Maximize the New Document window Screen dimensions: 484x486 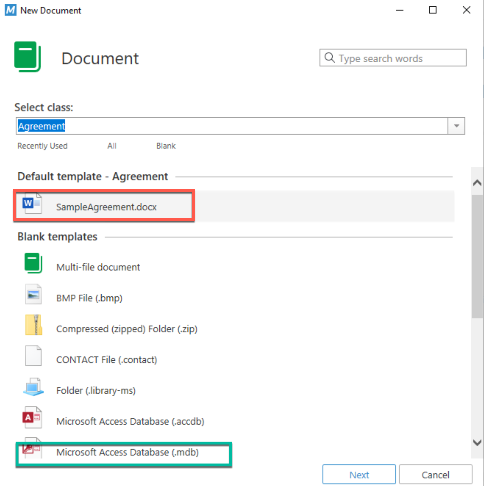coord(433,10)
